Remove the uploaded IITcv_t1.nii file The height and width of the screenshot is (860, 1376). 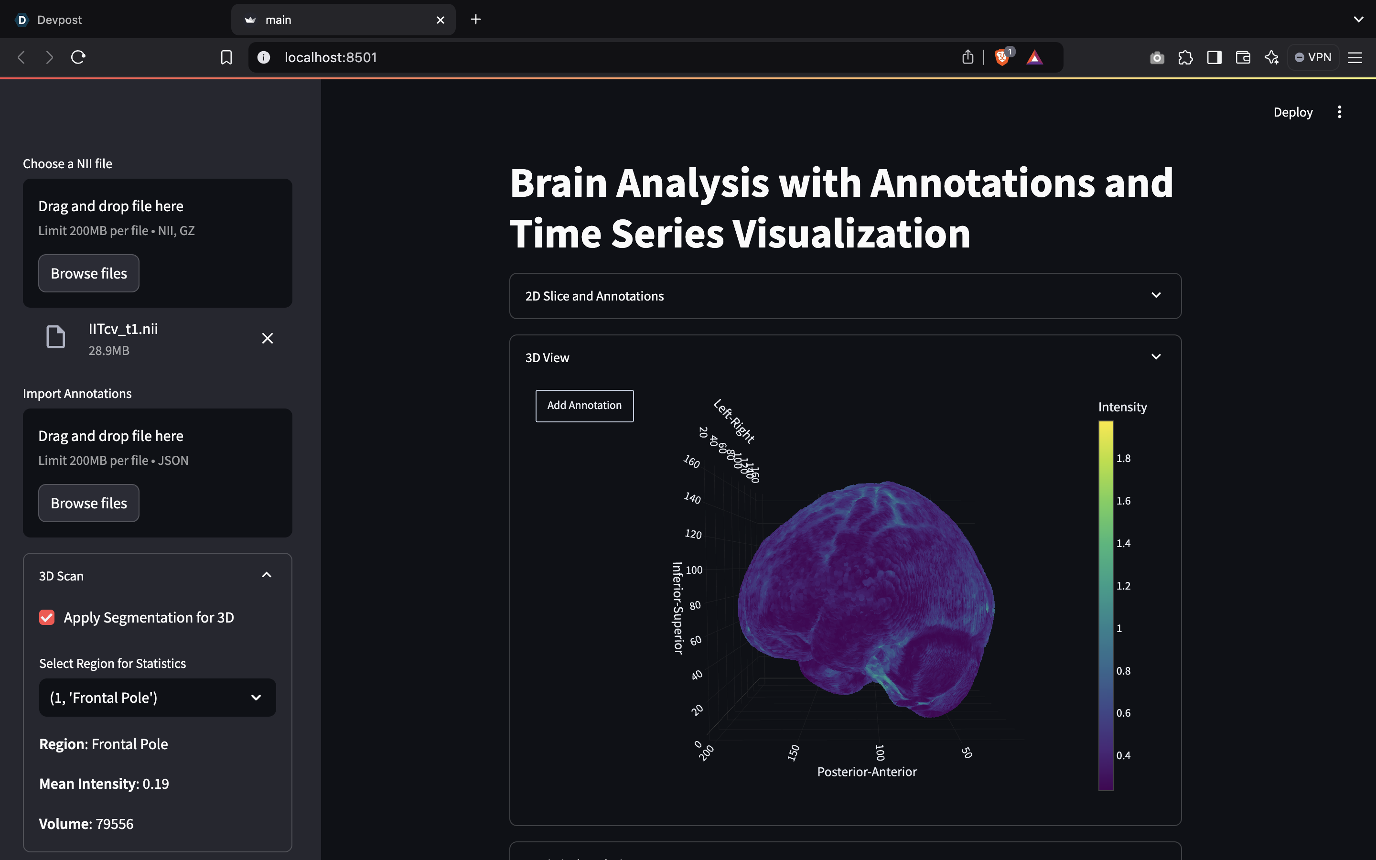(x=267, y=338)
